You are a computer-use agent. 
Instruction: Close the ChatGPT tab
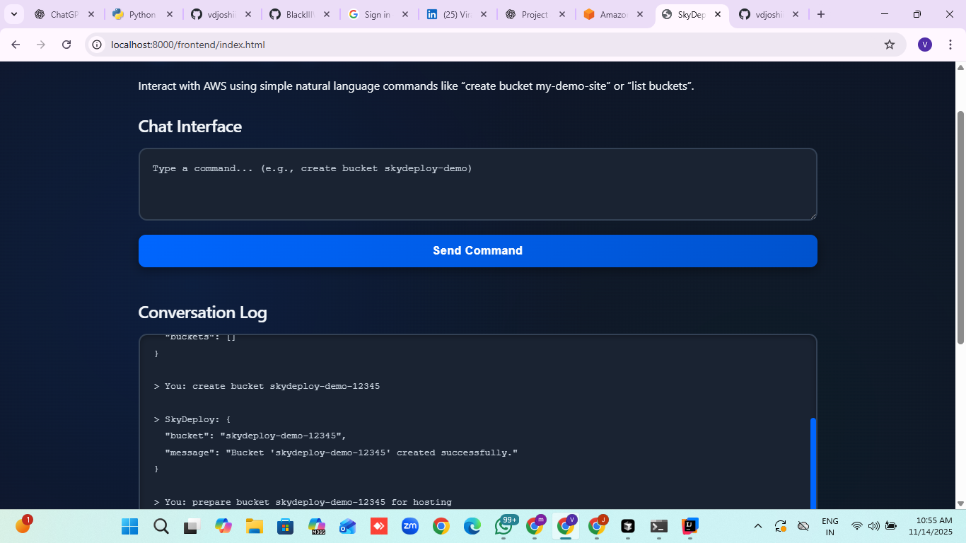coord(91,14)
